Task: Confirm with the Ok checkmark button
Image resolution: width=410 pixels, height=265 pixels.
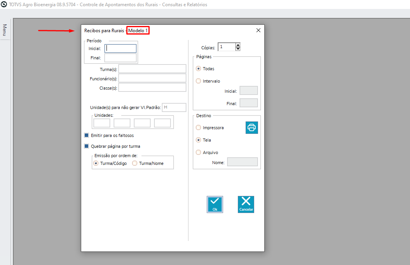Action: (215, 204)
